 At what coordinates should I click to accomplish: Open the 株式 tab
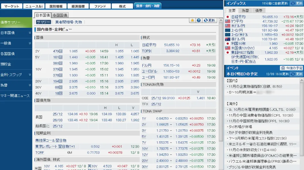click(x=122, y=6)
